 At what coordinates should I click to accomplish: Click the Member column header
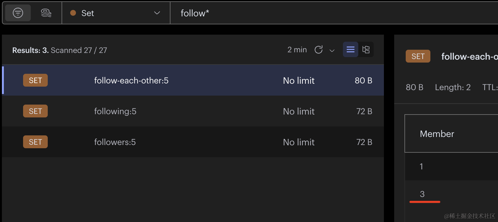click(x=437, y=134)
